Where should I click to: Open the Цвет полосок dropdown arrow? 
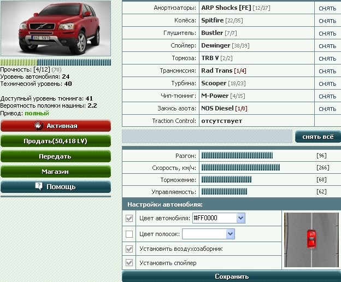click(x=230, y=234)
